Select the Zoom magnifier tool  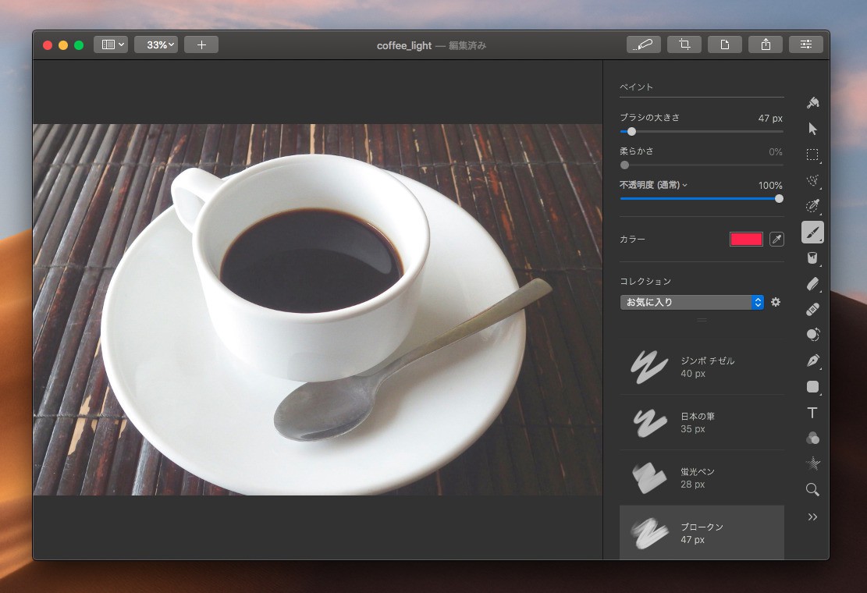tap(812, 489)
